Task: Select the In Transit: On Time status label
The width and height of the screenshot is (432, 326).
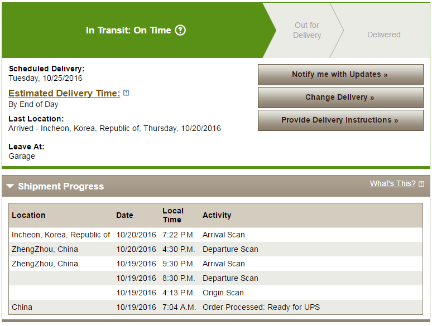Action: (x=128, y=30)
